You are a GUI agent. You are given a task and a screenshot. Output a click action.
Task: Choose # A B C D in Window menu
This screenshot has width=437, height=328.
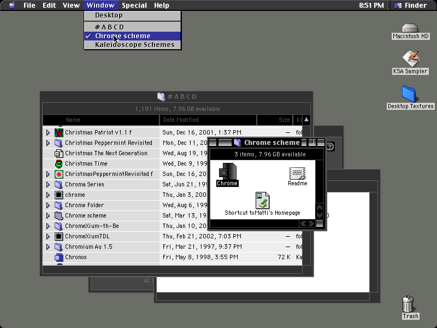[133, 27]
